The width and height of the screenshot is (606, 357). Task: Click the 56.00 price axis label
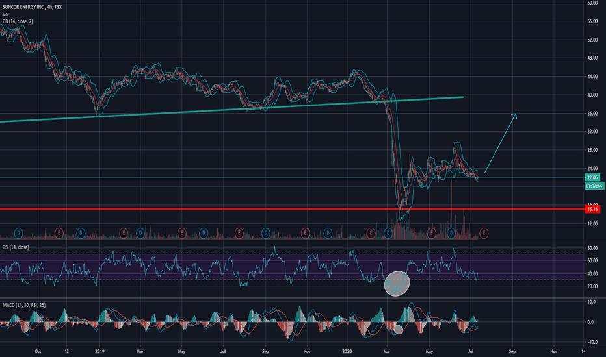pos(592,21)
